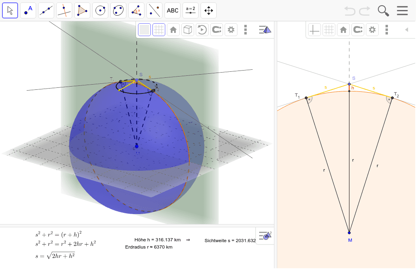Toggle grid display in 3D view
The width and height of the screenshot is (416, 269).
click(159, 30)
